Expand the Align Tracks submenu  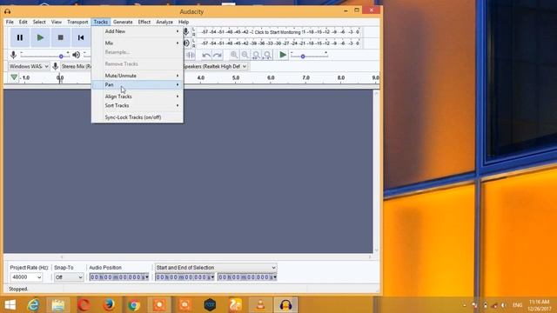pos(138,97)
